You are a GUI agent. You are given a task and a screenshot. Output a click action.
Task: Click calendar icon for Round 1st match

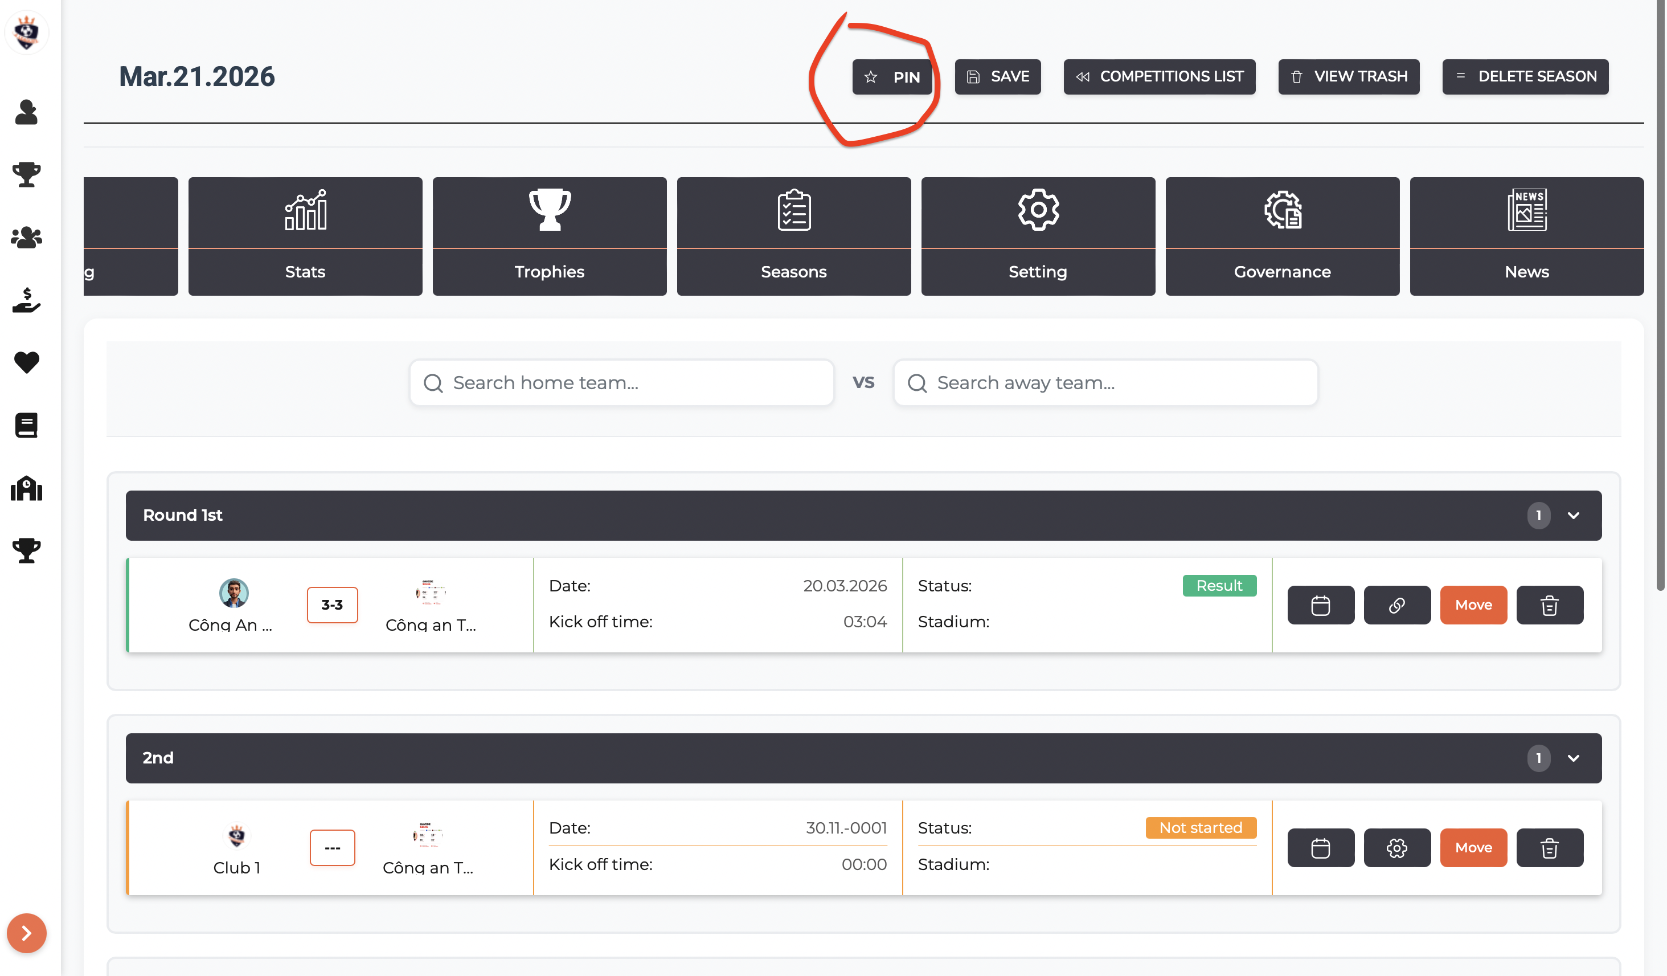pyautogui.click(x=1320, y=605)
